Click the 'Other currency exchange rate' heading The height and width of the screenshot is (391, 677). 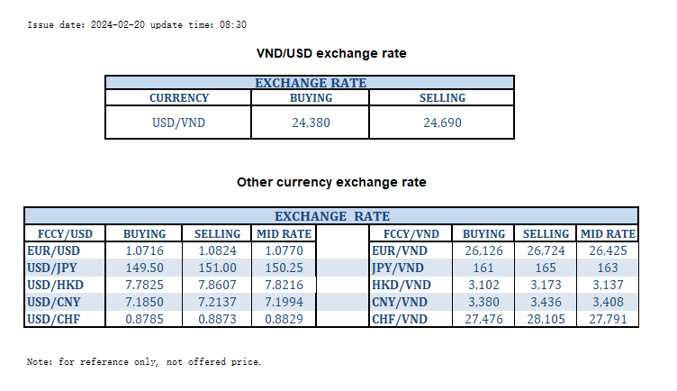click(x=331, y=182)
